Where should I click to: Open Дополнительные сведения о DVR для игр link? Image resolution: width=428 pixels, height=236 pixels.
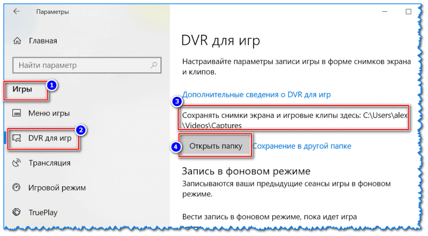coord(256,95)
